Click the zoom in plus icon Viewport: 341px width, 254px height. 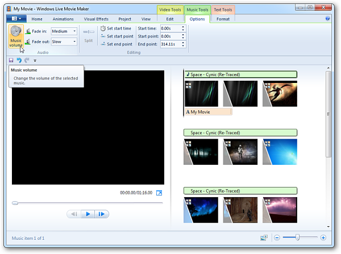click(x=323, y=238)
